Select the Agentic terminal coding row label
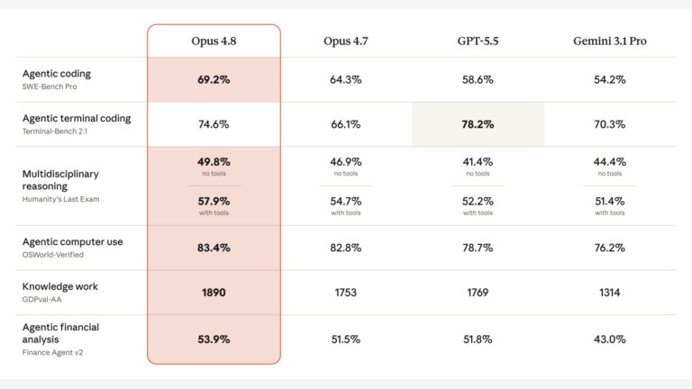Viewport: 692px width, 389px height. pos(77,118)
